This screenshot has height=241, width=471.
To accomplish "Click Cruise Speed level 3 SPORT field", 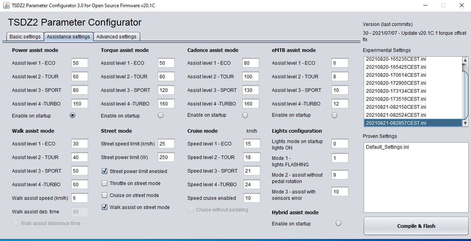I will click(x=252, y=171).
